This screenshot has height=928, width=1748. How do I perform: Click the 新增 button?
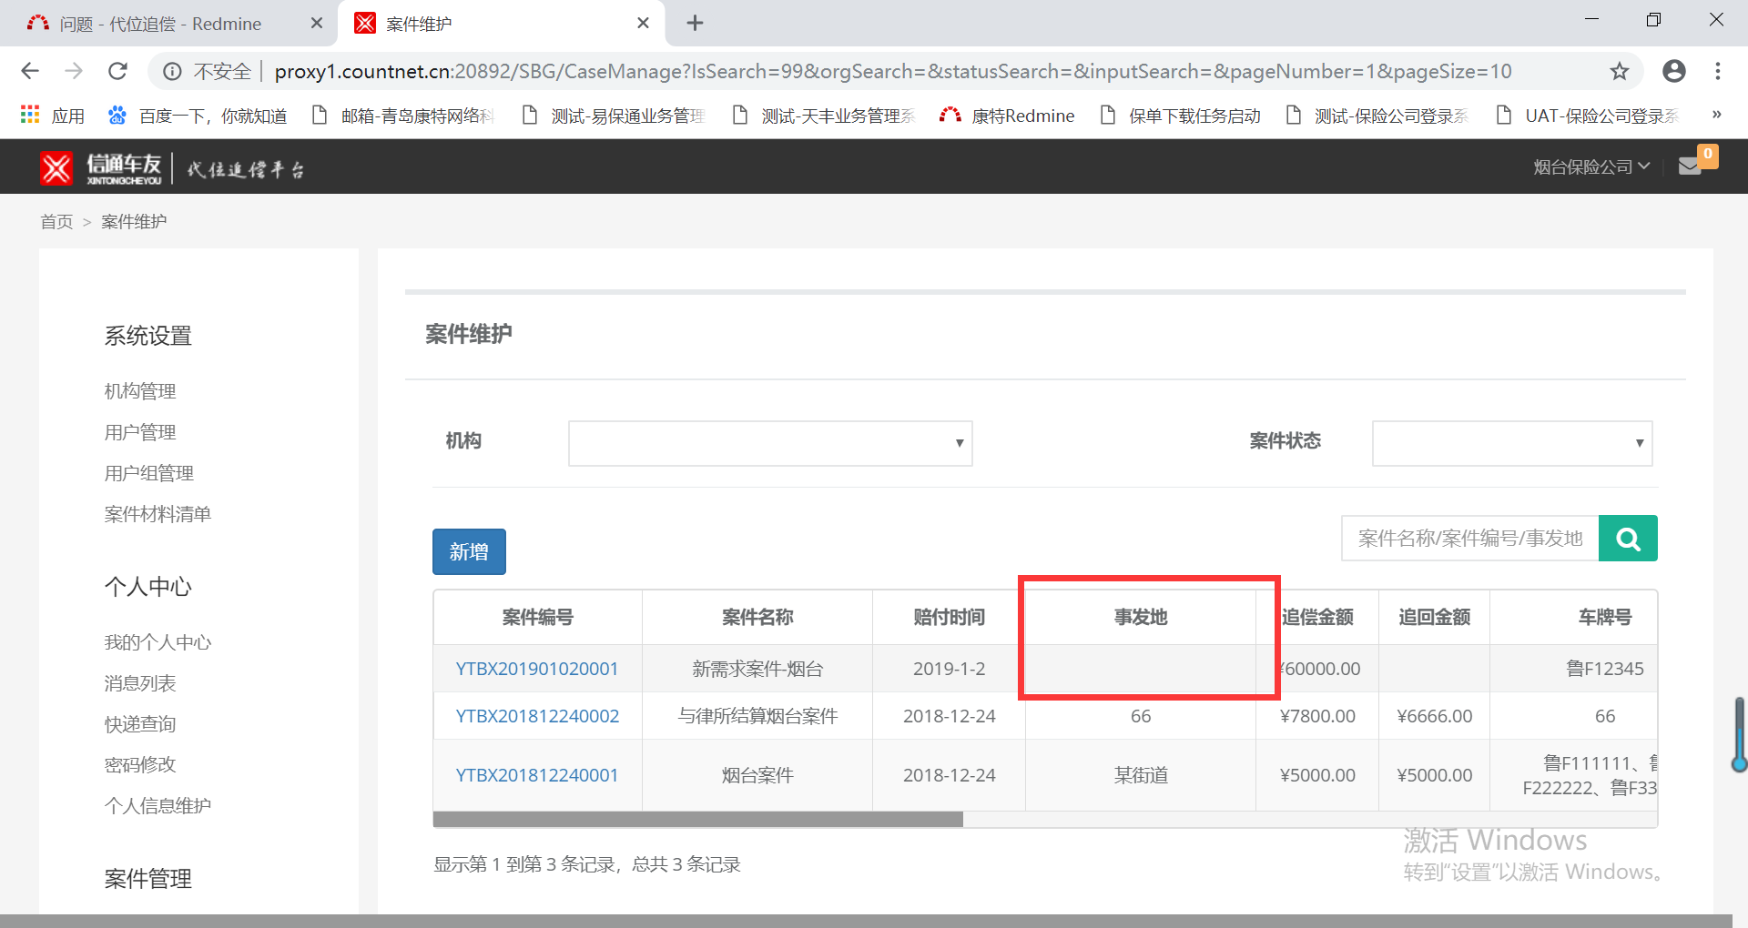coord(469,551)
